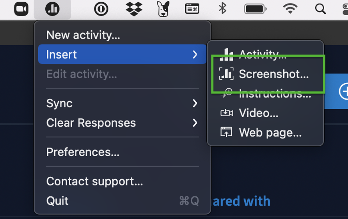Click the battery status icon
This screenshot has width=348, height=219.
pyautogui.click(x=255, y=9)
